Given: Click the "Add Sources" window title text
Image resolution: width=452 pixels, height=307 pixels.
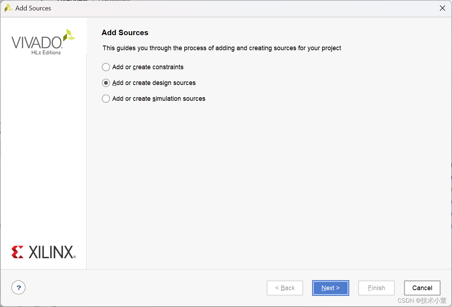Looking at the screenshot, I should pos(33,8).
